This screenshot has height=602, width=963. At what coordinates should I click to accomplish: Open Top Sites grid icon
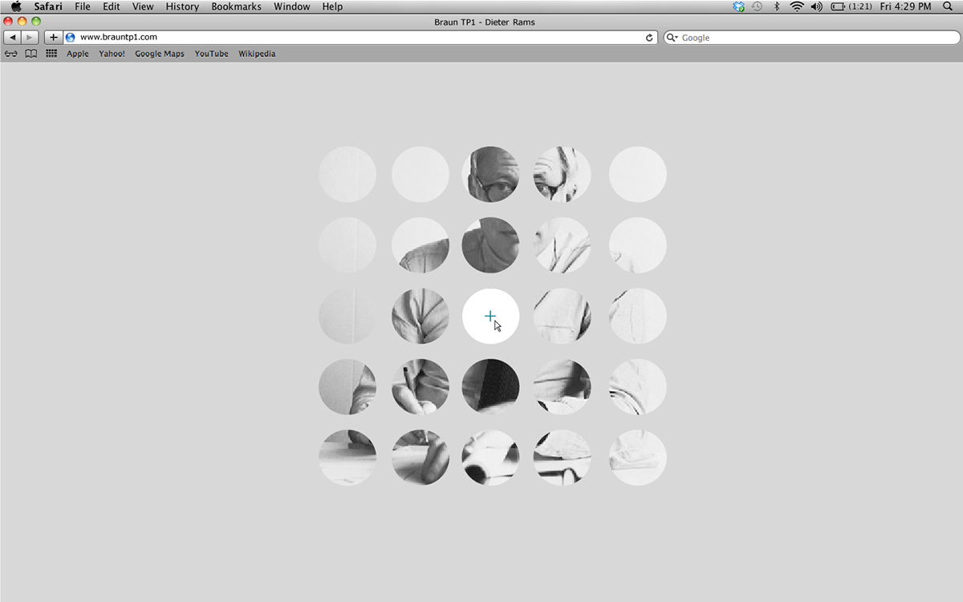coord(51,54)
